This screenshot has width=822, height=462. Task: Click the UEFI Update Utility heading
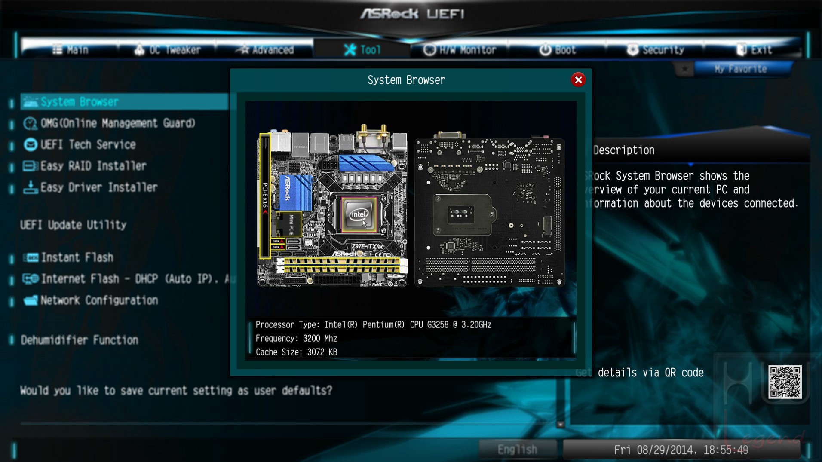tap(73, 225)
